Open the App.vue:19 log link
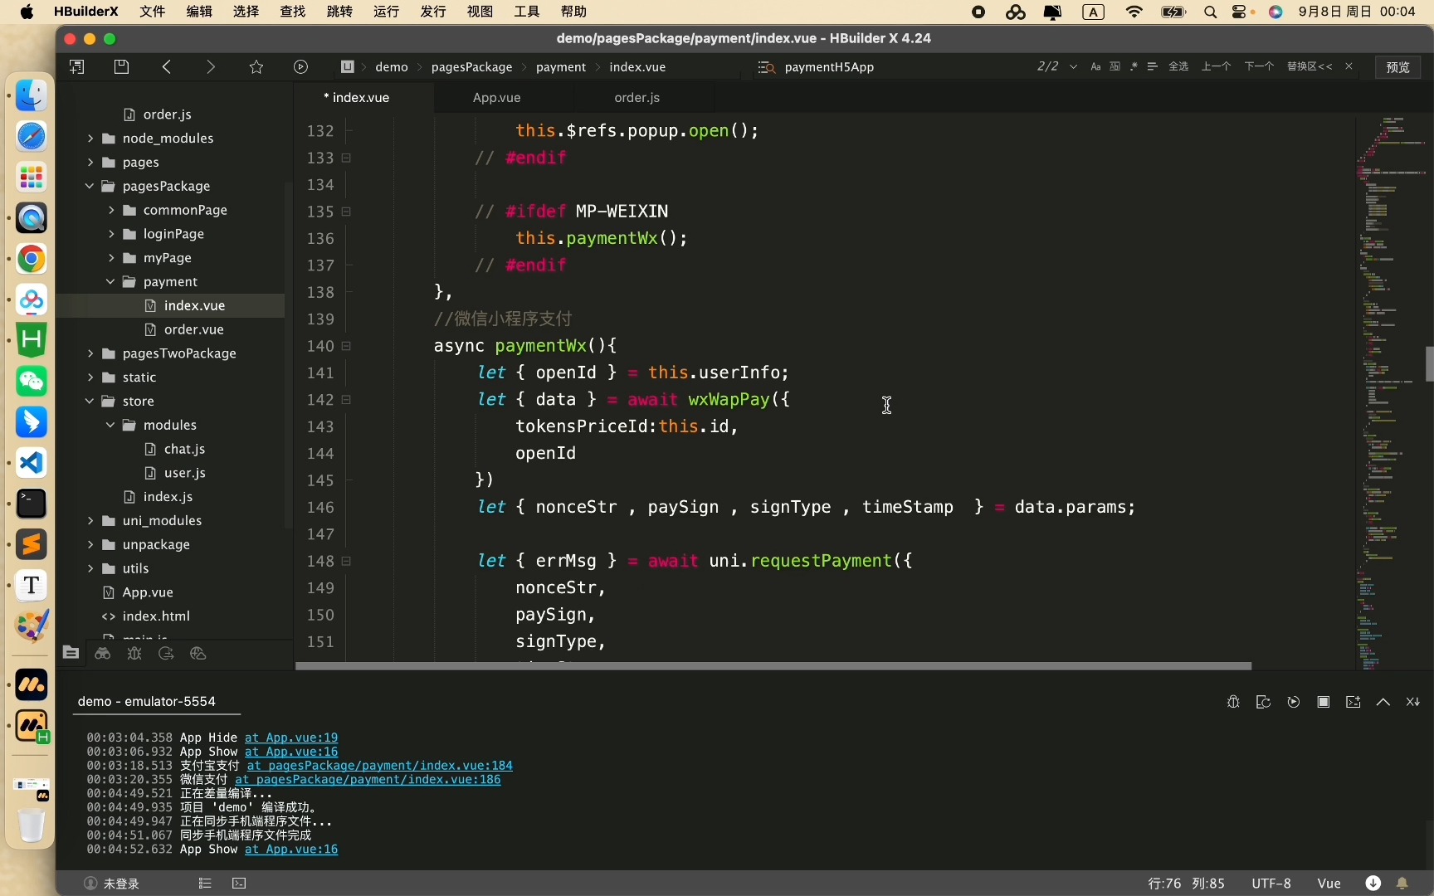 pyautogui.click(x=291, y=738)
